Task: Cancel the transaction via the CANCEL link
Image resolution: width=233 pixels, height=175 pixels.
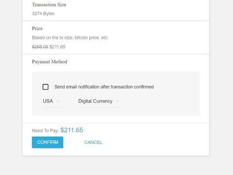Action: click(x=93, y=142)
